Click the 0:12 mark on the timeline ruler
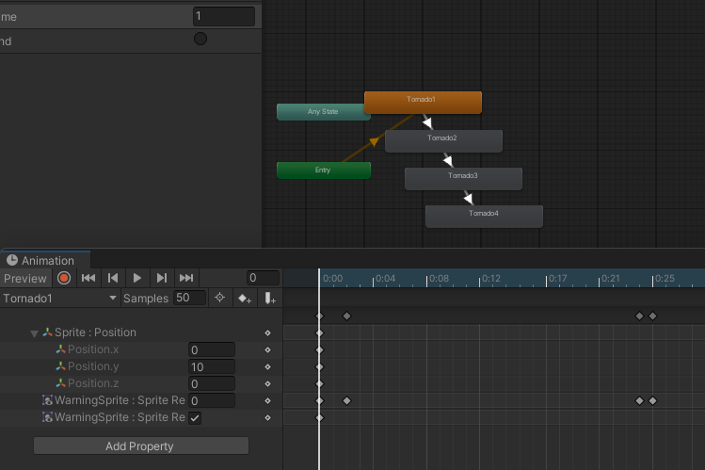This screenshot has width=705, height=470. click(491, 279)
